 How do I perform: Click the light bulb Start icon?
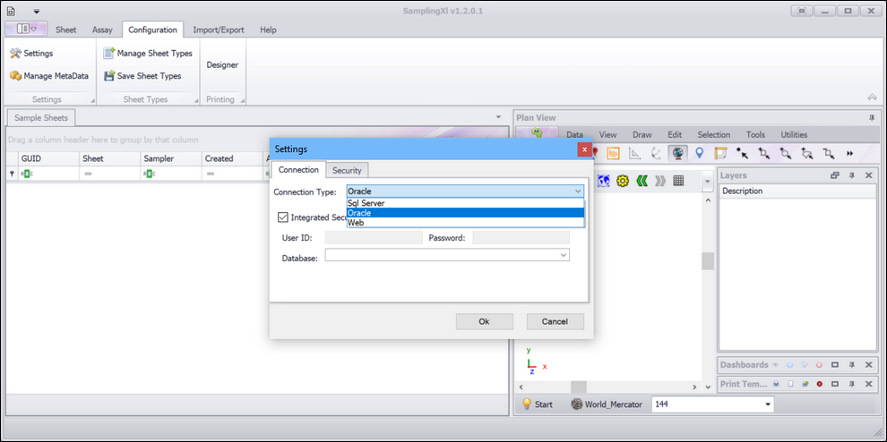click(x=538, y=404)
